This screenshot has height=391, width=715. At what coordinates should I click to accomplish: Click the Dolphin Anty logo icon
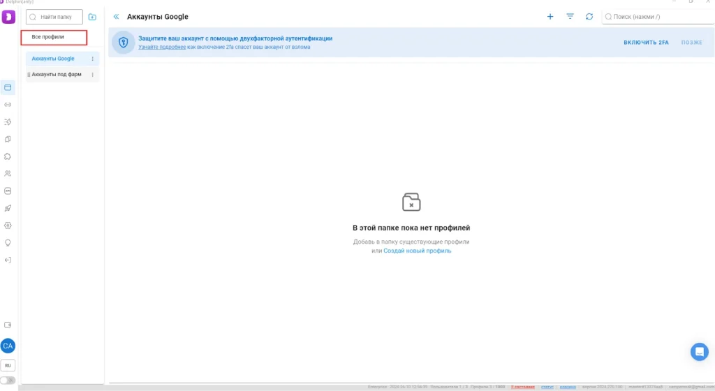point(8,17)
